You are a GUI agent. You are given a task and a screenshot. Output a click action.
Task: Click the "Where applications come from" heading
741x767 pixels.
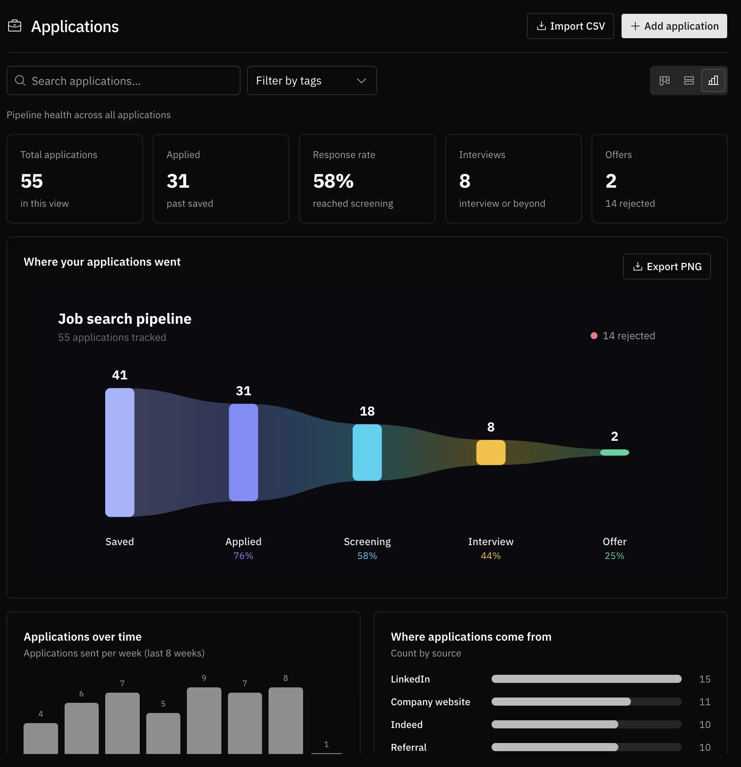[471, 637]
